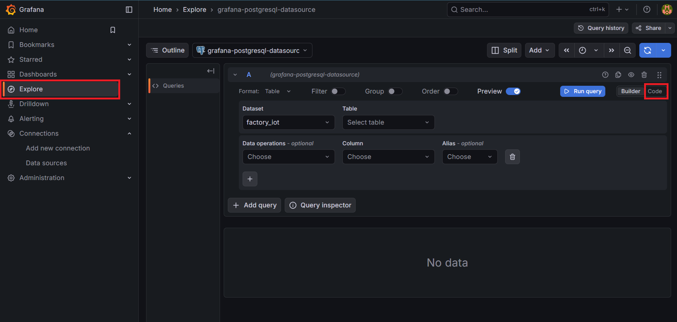Click the query name A label

click(249, 75)
